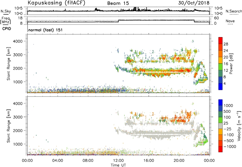This screenshot has width=242, height=167.
Task: Select the Freq. [MHz] axis label
Action: pyautogui.click(x=6, y=20)
